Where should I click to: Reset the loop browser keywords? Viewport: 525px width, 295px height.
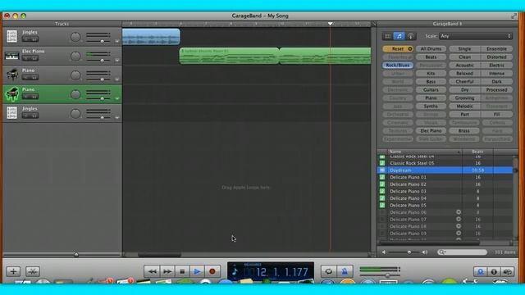[398, 49]
